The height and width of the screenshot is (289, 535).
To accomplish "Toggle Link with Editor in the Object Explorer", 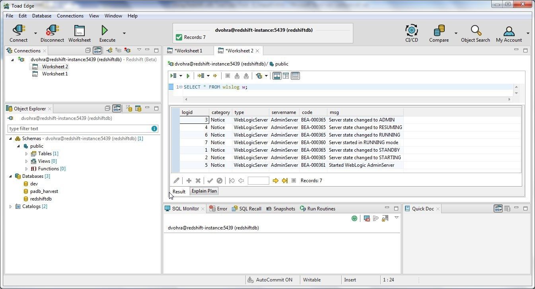I will coord(117,108).
